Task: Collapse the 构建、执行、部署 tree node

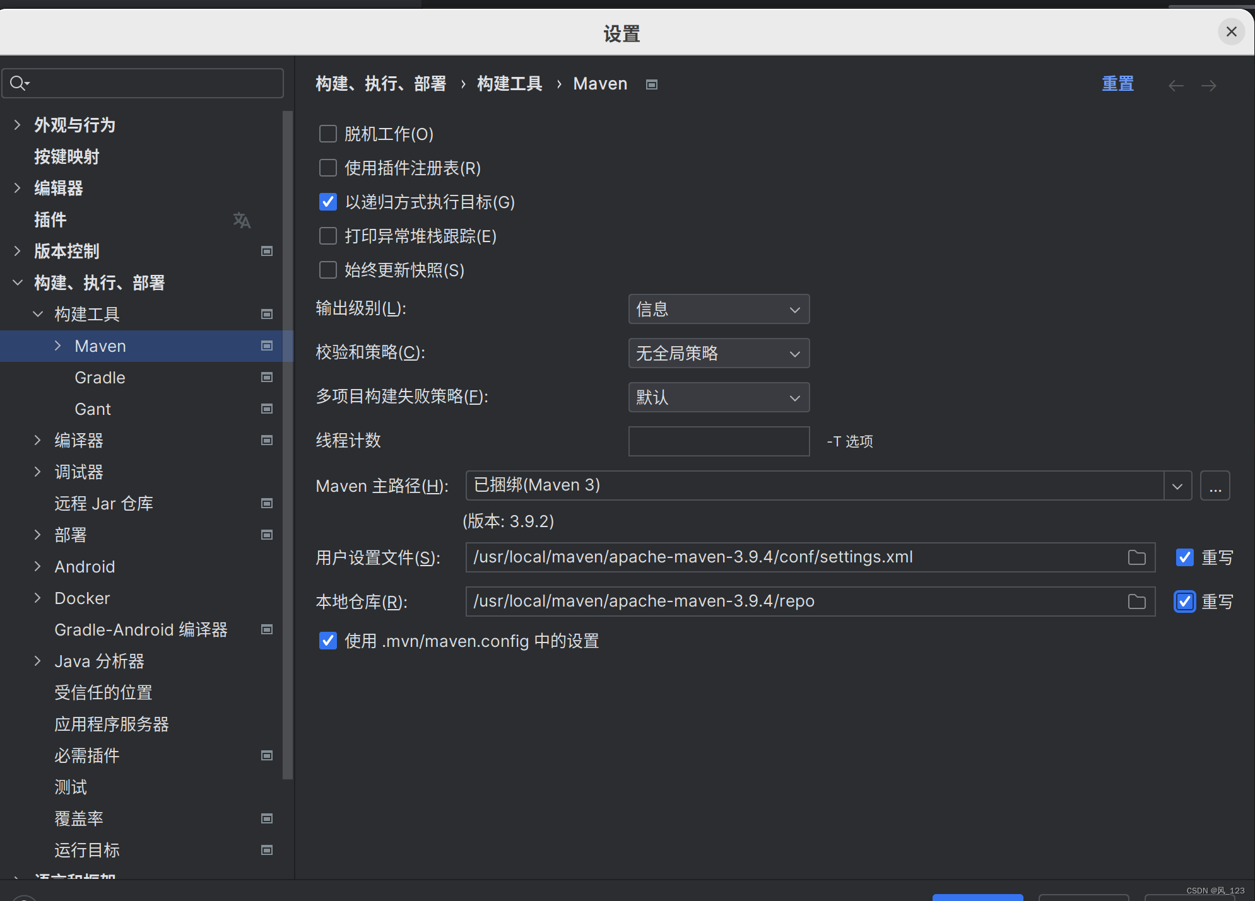Action: [x=17, y=282]
